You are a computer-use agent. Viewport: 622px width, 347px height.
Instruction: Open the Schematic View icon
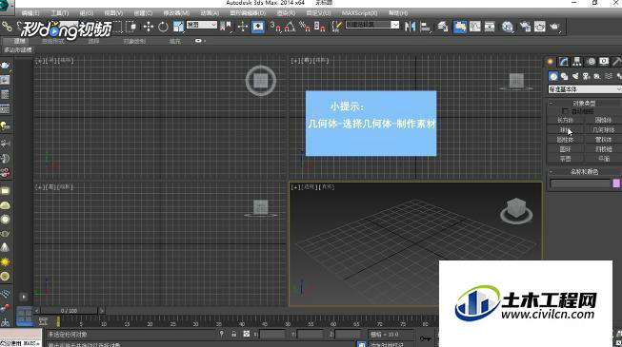click(x=490, y=27)
